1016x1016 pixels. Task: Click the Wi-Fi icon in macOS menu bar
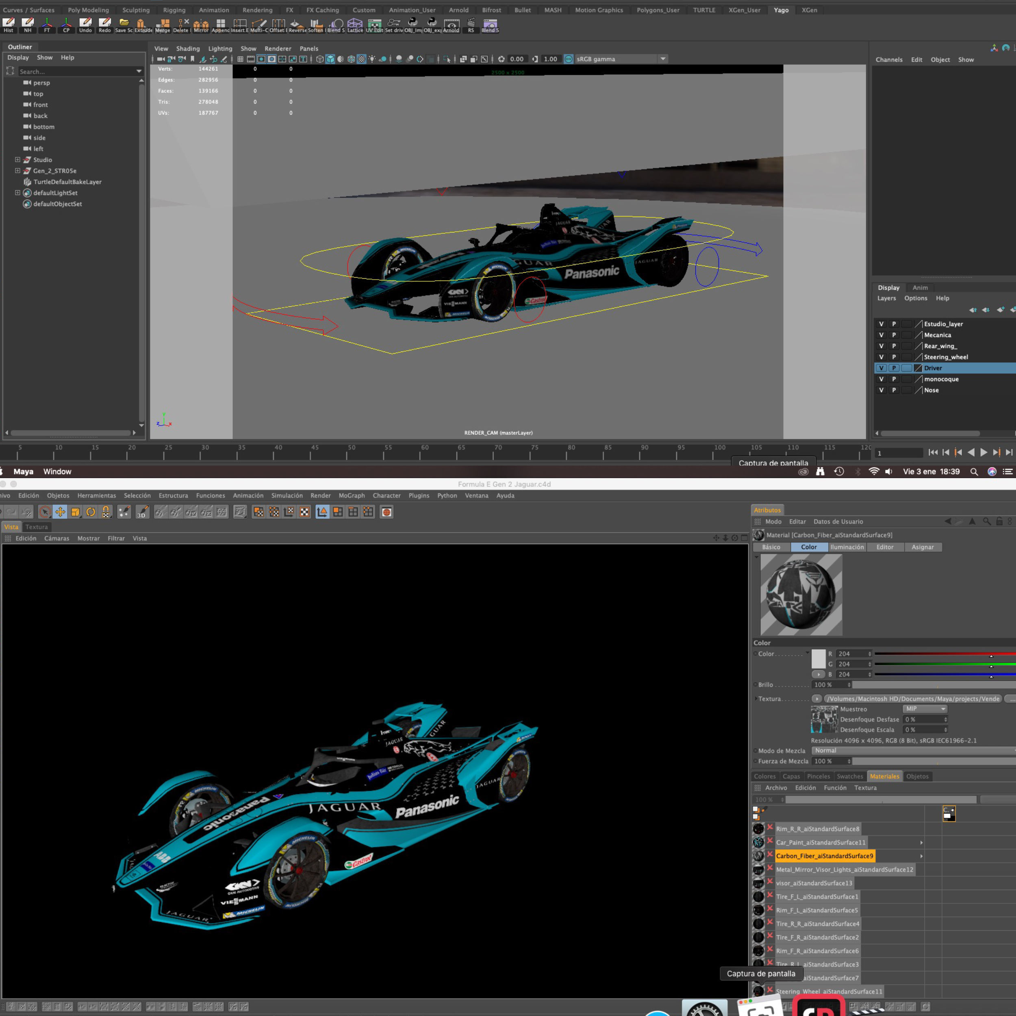point(873,472)
